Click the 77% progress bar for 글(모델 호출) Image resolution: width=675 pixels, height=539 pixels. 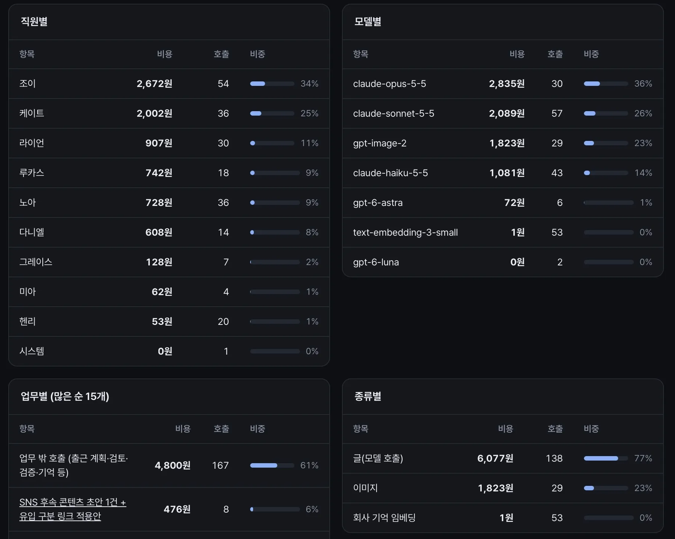(x=606, y=458)
